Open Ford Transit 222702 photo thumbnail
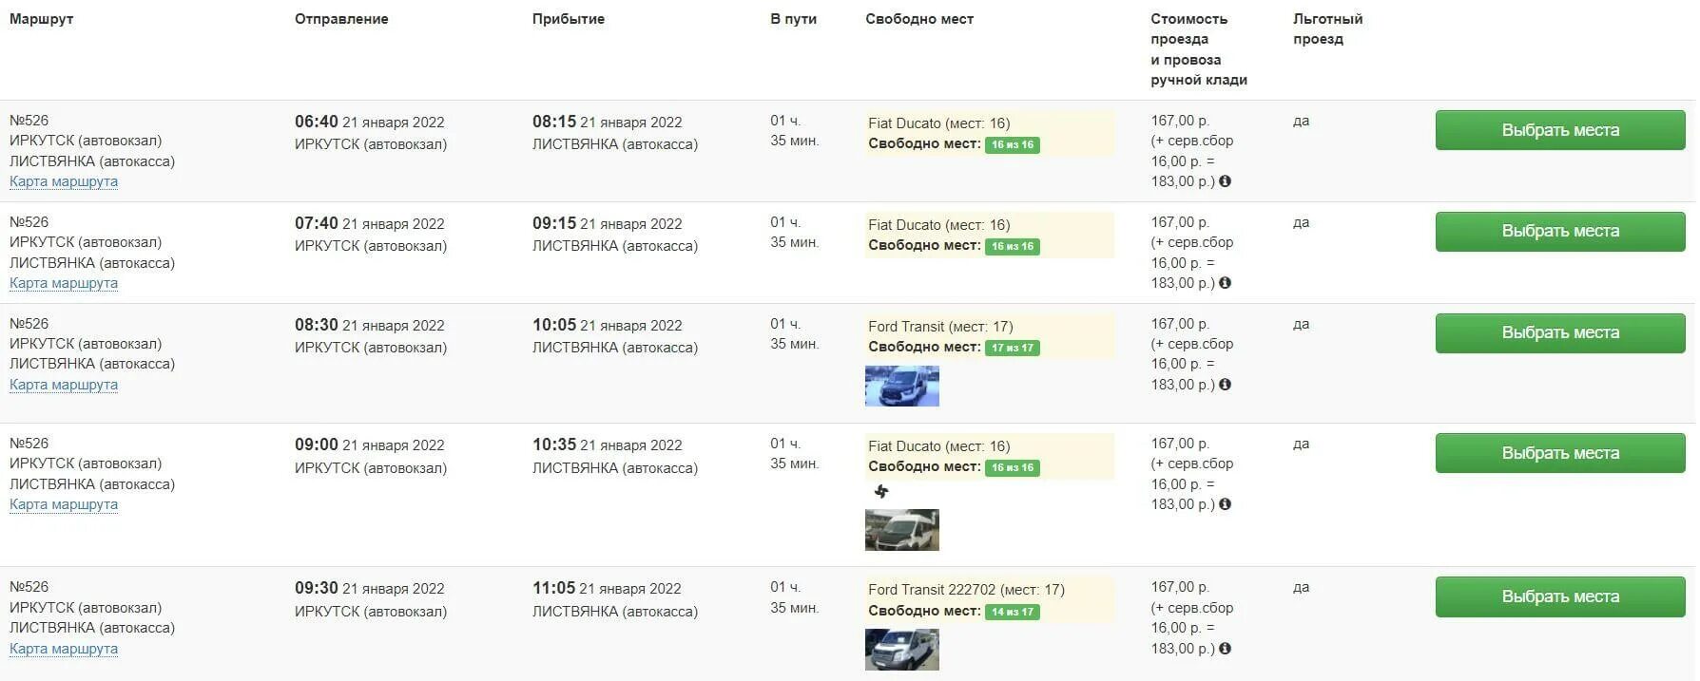Image resolution: width=1700 pixels, height=681 pixels. click(x=902, y=651)
